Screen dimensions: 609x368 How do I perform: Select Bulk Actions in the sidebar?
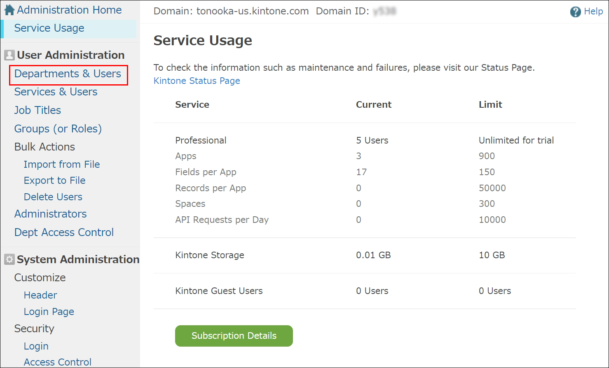click(x=44, y=146)
